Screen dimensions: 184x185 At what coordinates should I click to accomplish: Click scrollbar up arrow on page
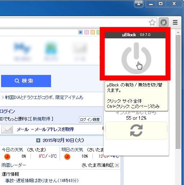(178, 32)
